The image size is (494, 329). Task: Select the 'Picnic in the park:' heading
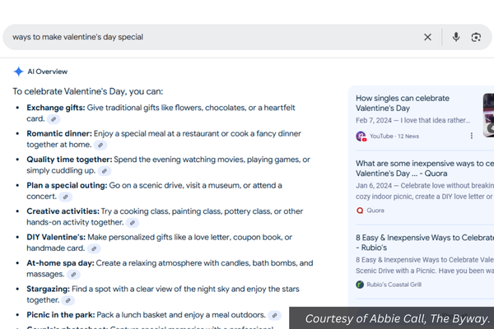pyautogui.click(x=61, y=315)
